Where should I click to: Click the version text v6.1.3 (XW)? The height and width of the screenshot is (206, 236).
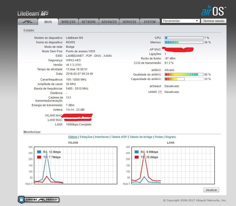click(x=73, y=65)
